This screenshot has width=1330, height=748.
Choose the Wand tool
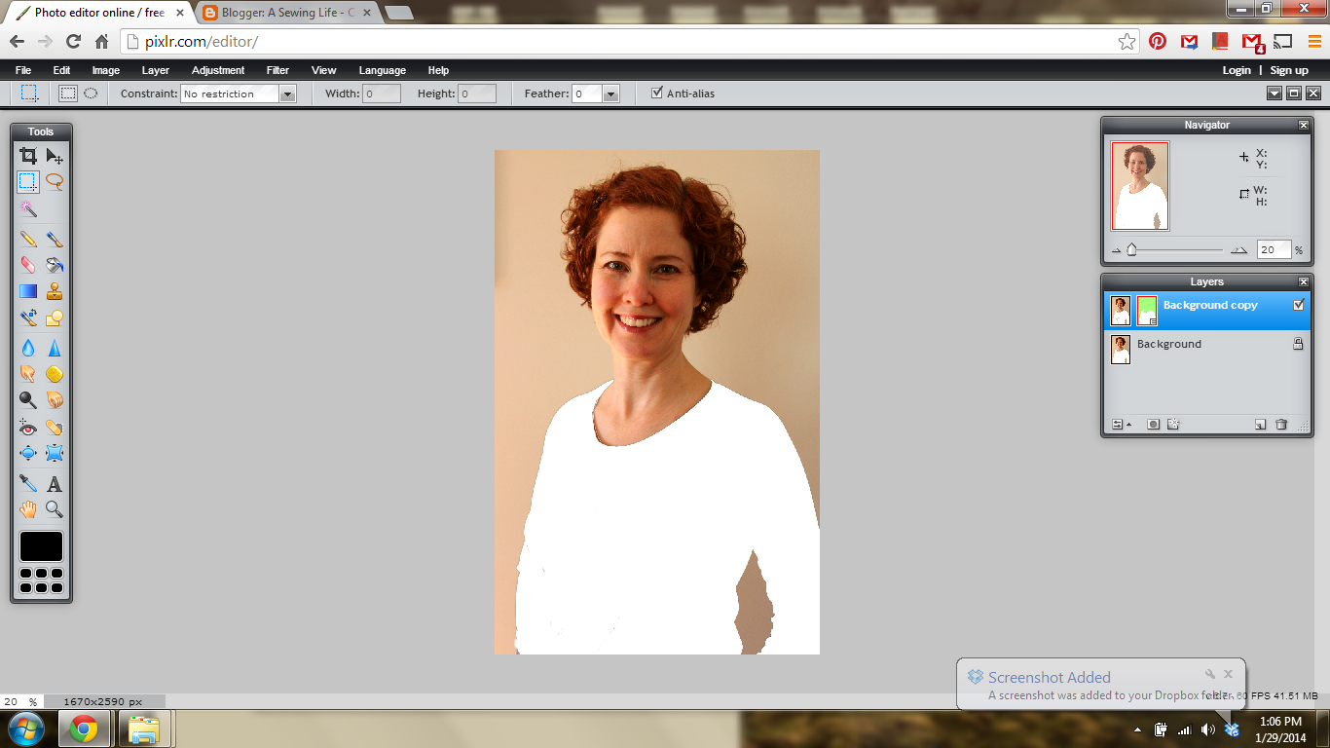coord(28,208)
